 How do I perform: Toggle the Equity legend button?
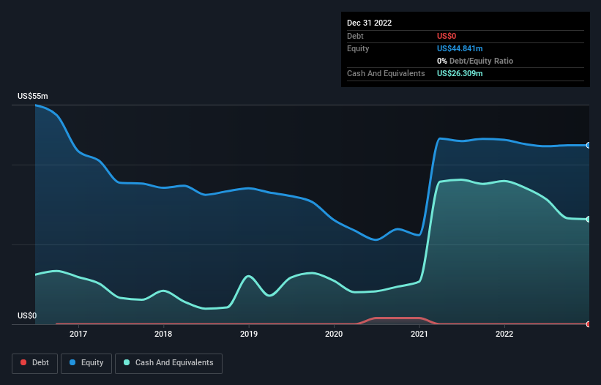click(x=86, y=363)
